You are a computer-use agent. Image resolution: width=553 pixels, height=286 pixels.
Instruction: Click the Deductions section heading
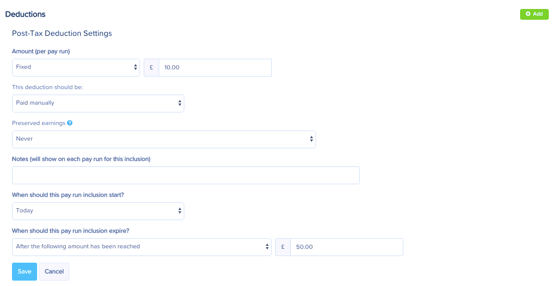(25, 14)
